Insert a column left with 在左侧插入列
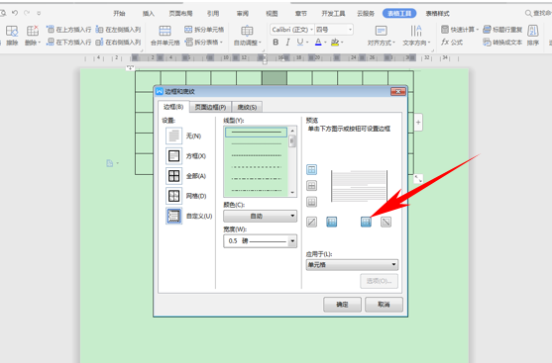The width and height of the screenshot is (552, 363). (118, 30)
